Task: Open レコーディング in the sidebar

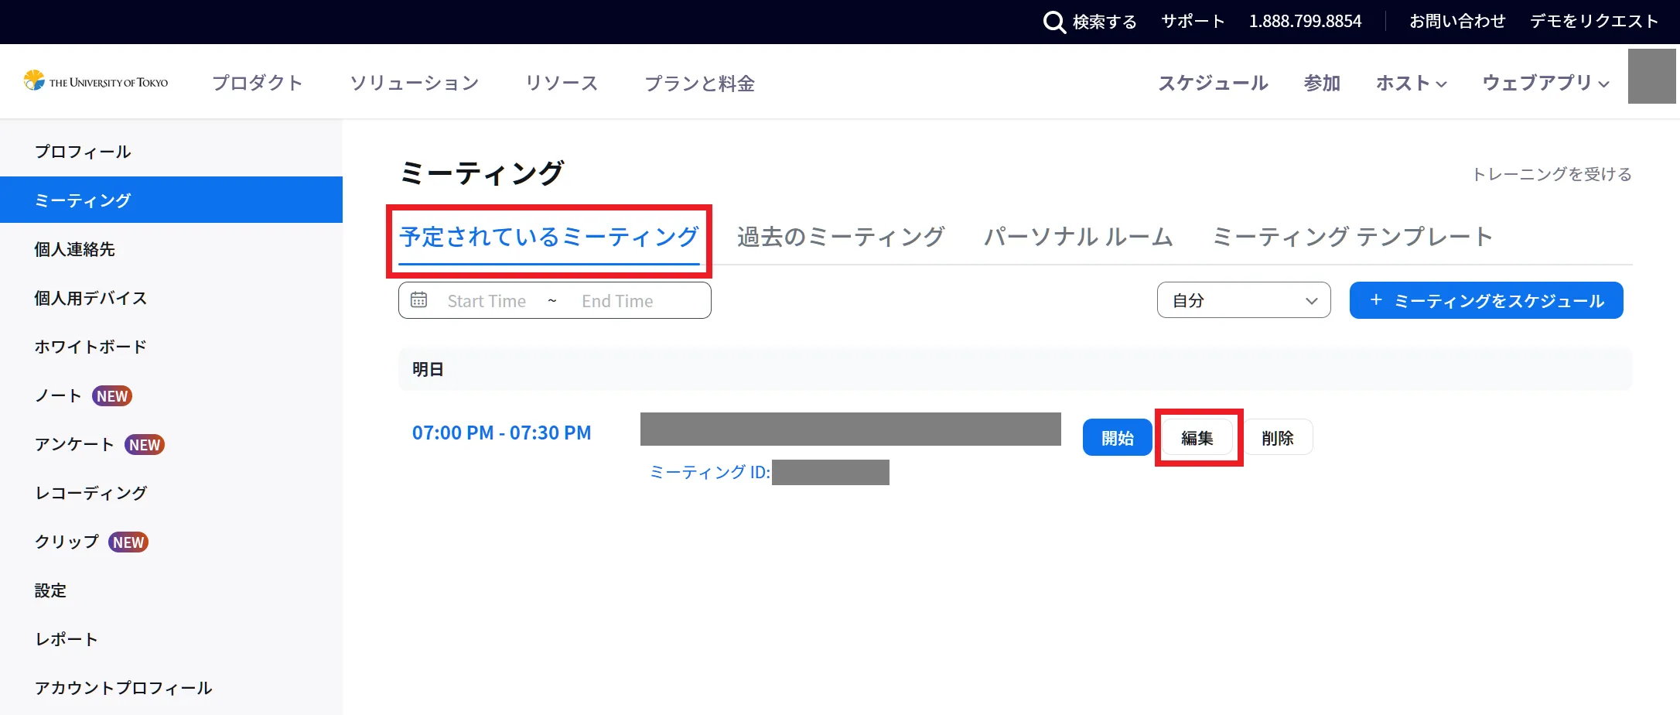Action: pos(91,493)
